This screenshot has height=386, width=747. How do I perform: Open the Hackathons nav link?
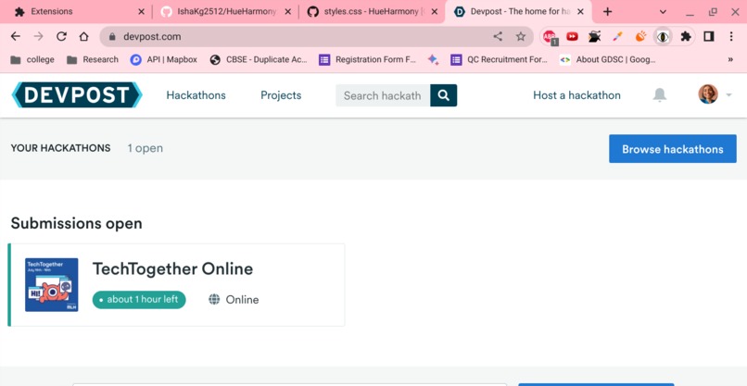click(196, 95)
